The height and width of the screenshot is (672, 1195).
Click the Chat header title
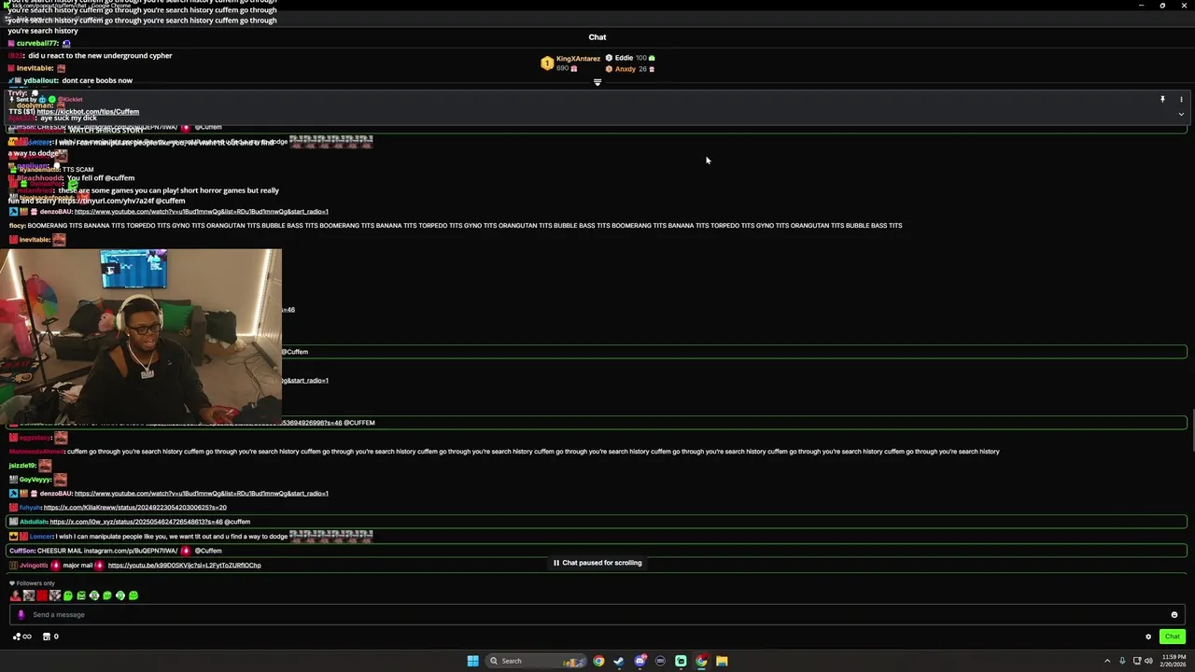(597, 37)
